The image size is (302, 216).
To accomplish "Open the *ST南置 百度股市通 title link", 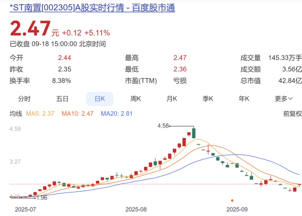I will (x=92, y=8).
